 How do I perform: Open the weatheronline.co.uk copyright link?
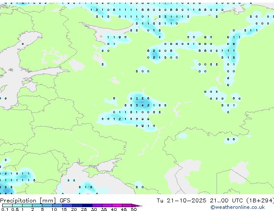click(237, 207)
